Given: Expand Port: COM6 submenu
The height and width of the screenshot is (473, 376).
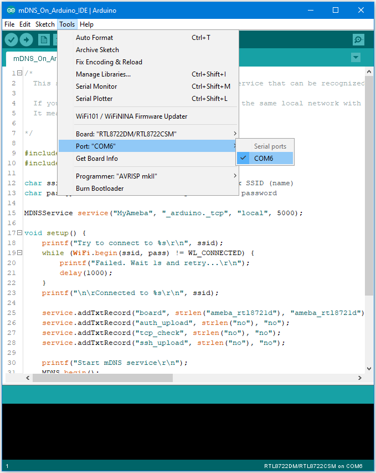Looking at the screenshot, I should coord(148,146).
